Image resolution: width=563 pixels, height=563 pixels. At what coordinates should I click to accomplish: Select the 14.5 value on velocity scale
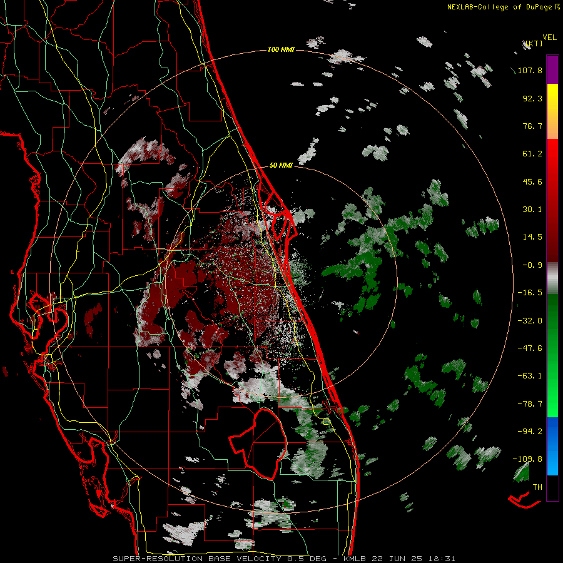[532, 237]
